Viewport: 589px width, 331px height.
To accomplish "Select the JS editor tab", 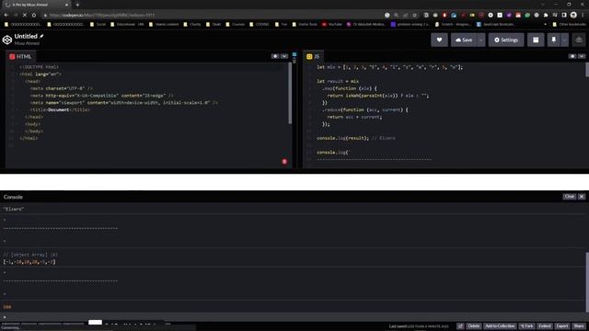I will [x=313, y=56].
